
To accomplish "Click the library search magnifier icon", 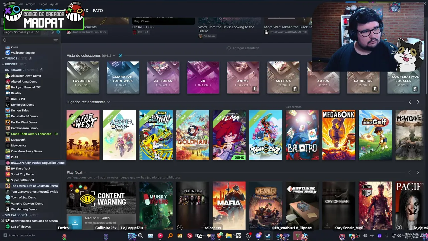I will coord(5,41).
